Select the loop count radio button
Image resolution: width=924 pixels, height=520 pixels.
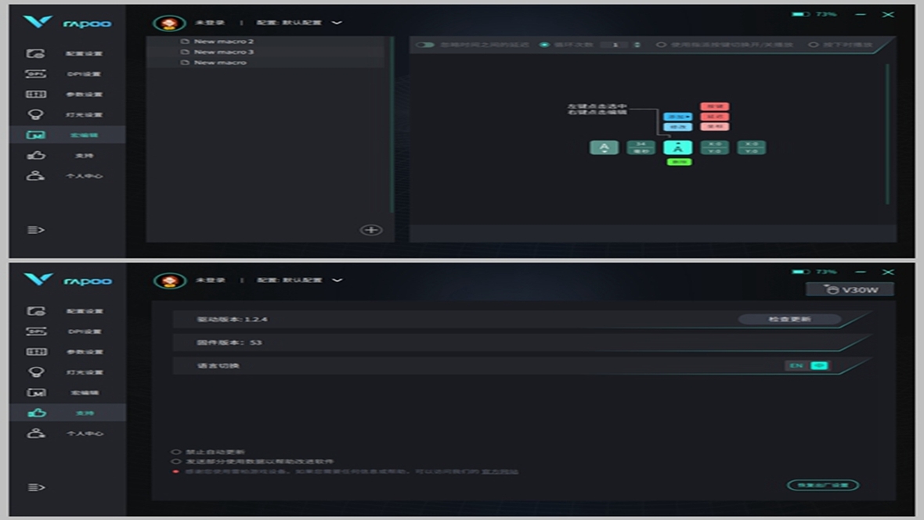545,45
